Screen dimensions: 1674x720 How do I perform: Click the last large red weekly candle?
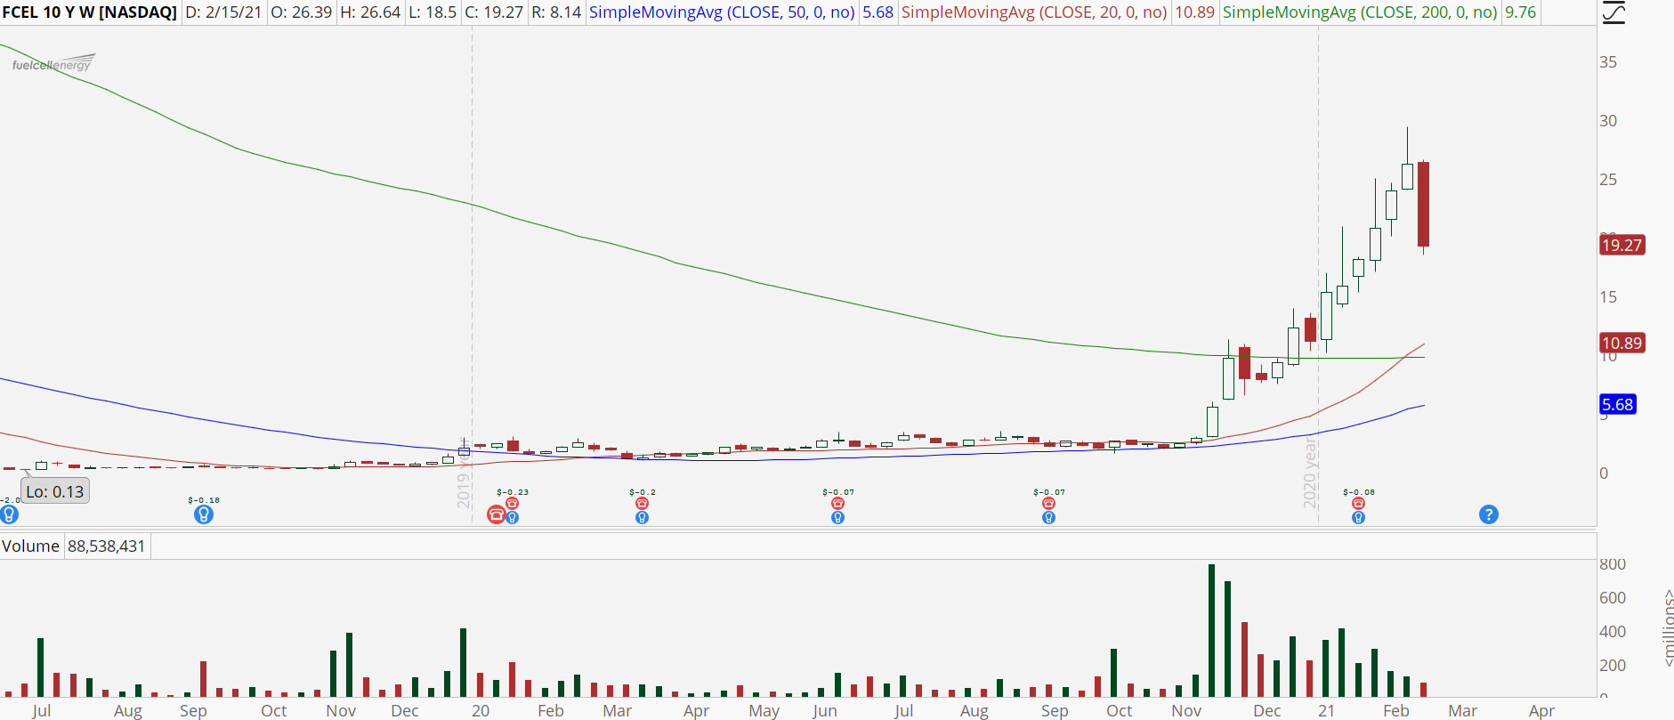tap(1424, 204)
